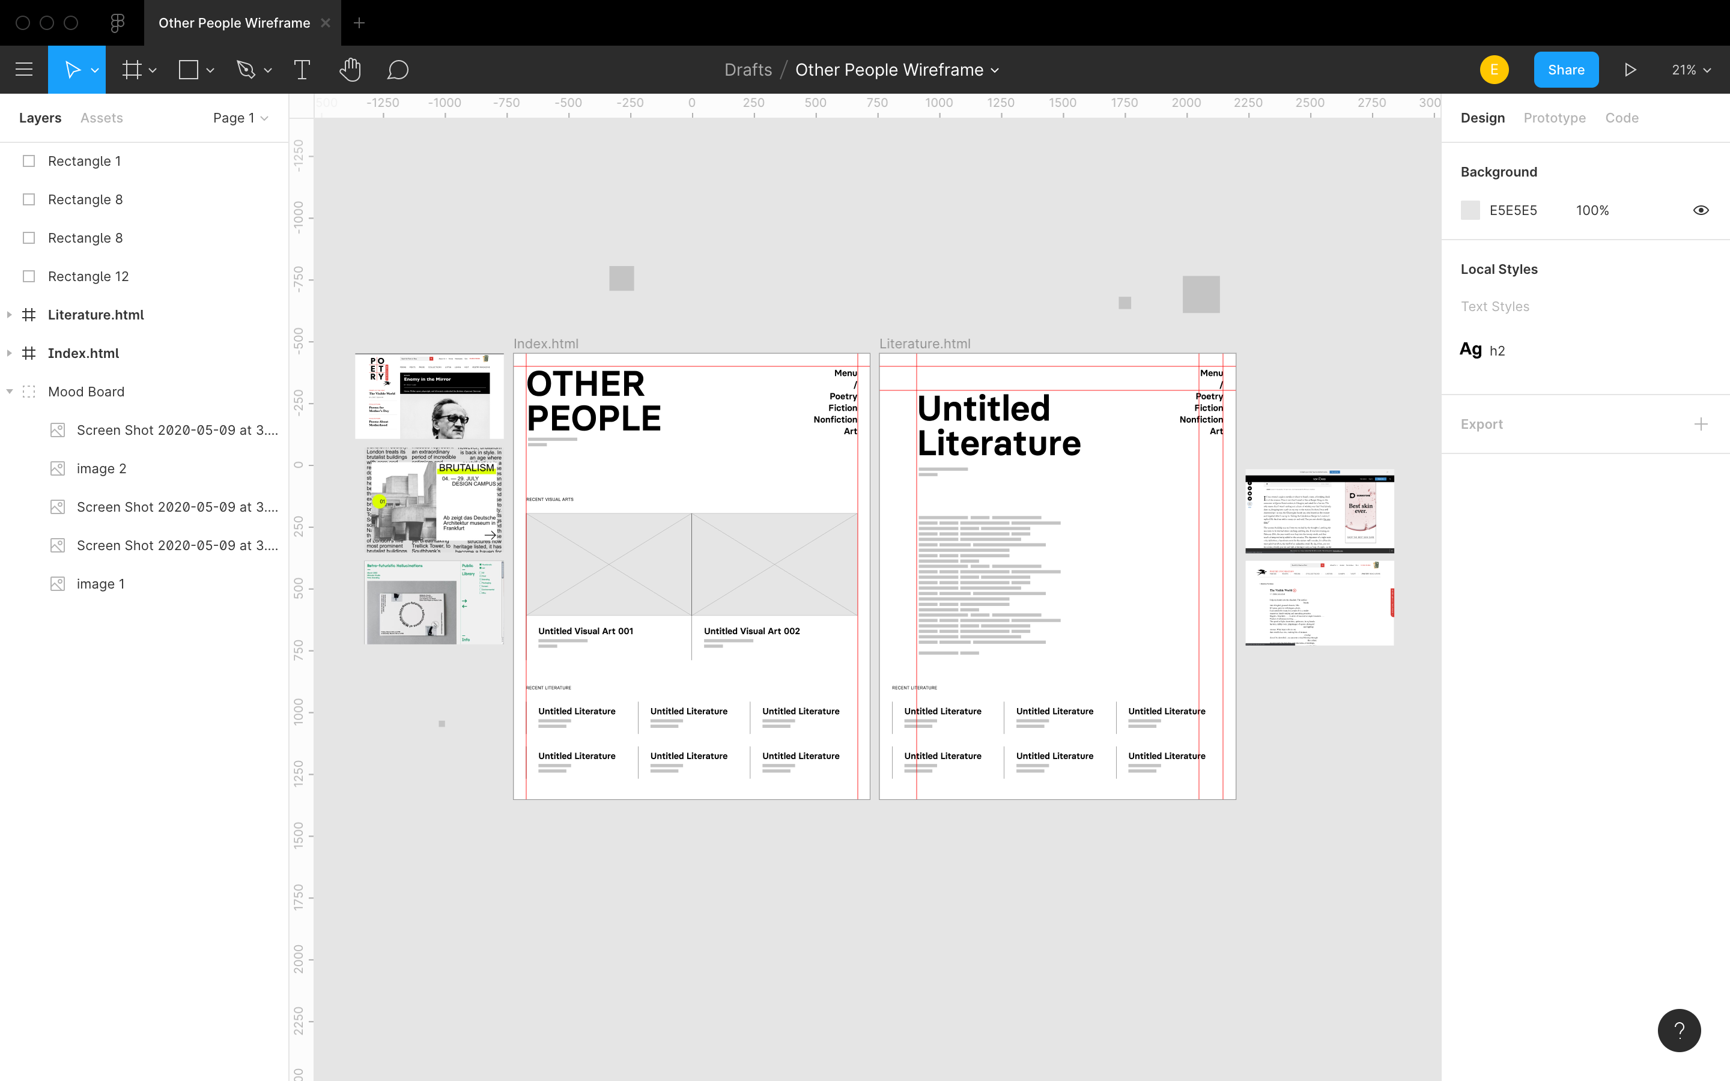Open shape tool options dropdown arrow
Viewport: 1730px width, 1081px height.
coord(210,70)
